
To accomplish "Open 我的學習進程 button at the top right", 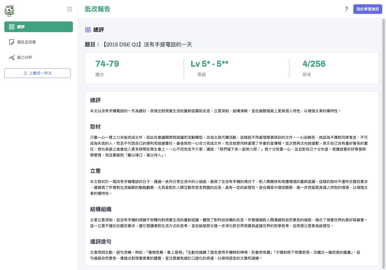I will pos(368,9).
